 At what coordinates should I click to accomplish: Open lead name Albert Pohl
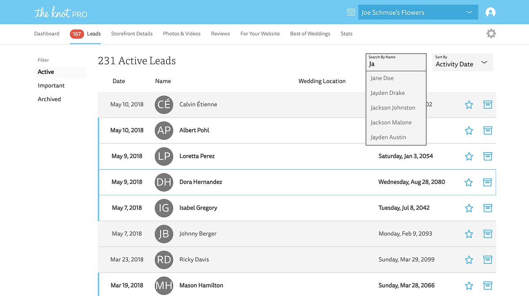(194, 130)
